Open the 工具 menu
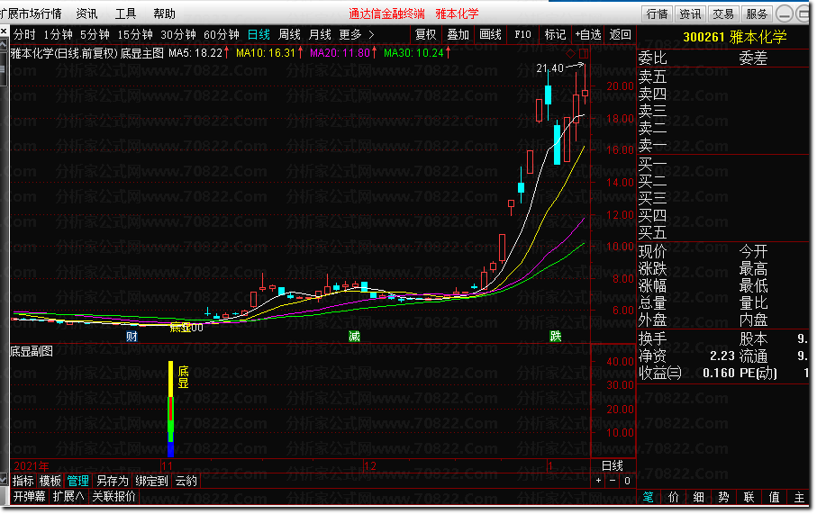 tap(125, 14)
